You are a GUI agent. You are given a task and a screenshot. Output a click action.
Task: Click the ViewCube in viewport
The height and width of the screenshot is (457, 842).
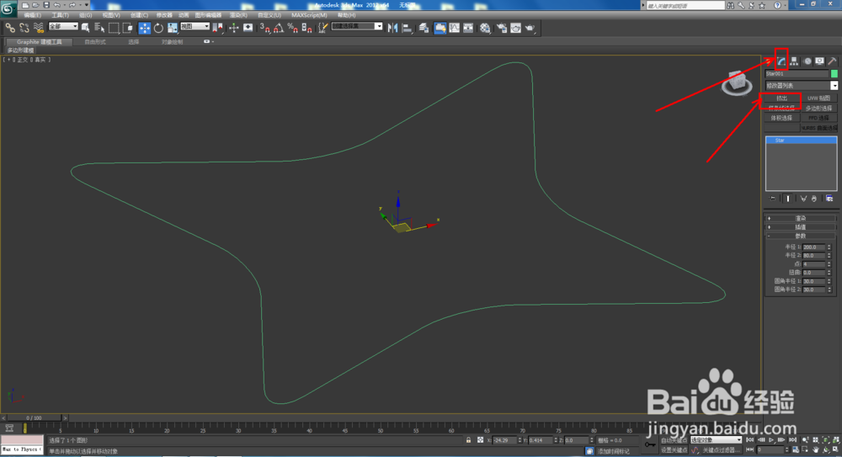(x=736, y=82)
